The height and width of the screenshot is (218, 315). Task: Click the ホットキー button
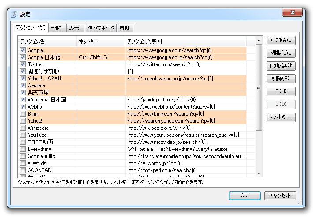coord(281,117)
